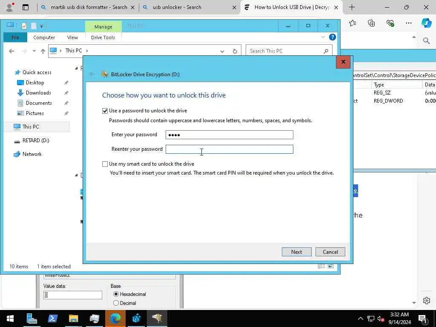Select Hexadecimal base radio button
This screenshot has width=436, height=327.
[116, 294]
